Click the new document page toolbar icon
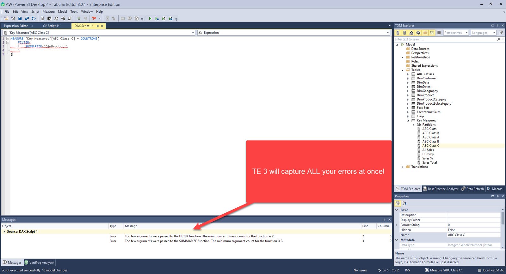Image resolution: width=506 pixels, height=274 pixels. [42, 18]
